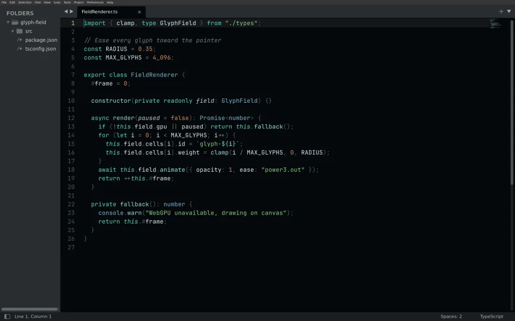Open the View menu
Viewport: 515px width, 321px height.
[x=47, y=2]
